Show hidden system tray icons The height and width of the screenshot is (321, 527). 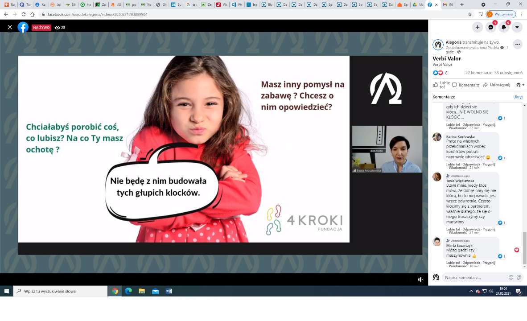(471, 291)
